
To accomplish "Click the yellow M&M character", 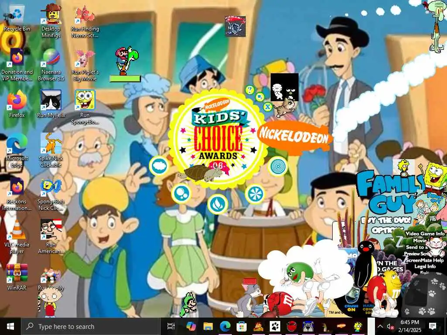I will (x=392, y=288).
